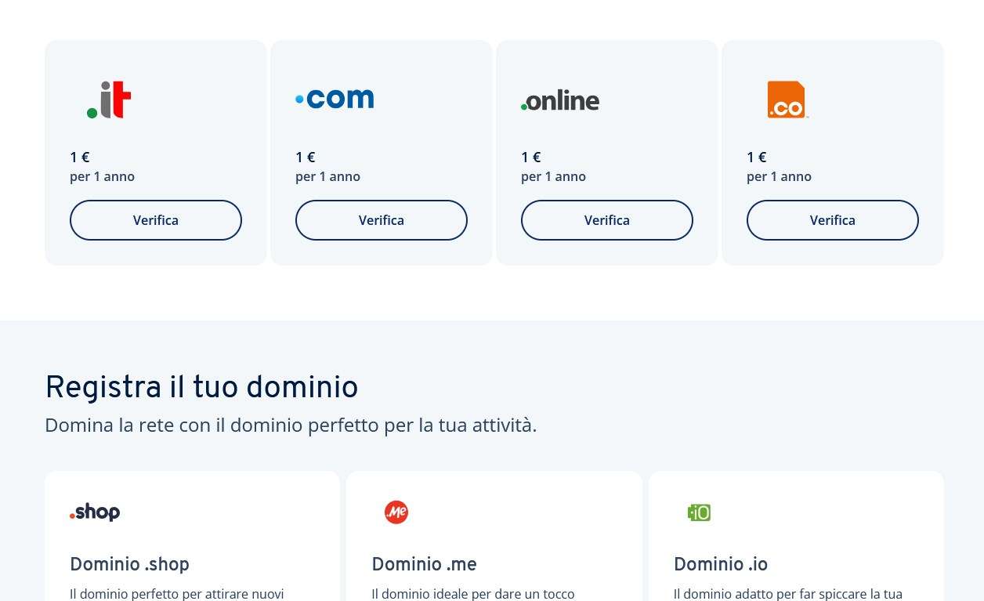The width and height of the screenshot is (984, 601).
Task: Click 'per 1 anno' on the .com card
Action: [327, 176]
